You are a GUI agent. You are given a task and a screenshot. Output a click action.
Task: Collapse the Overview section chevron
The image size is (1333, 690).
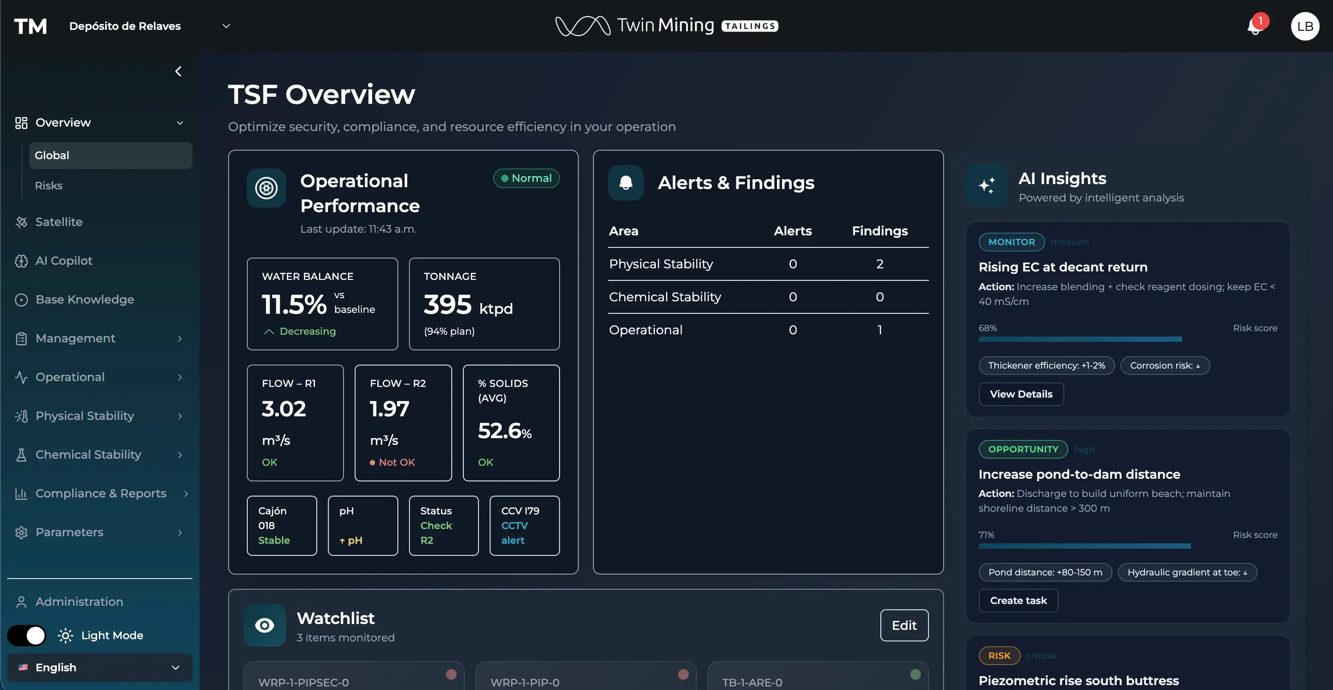180,123
